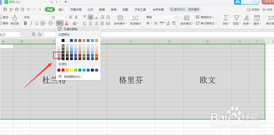The width and height of the screenshot is (274, 135).
Task: Switch to the 数据 (Data) tab
Action: pyautogui.click(x=102, y=10)
